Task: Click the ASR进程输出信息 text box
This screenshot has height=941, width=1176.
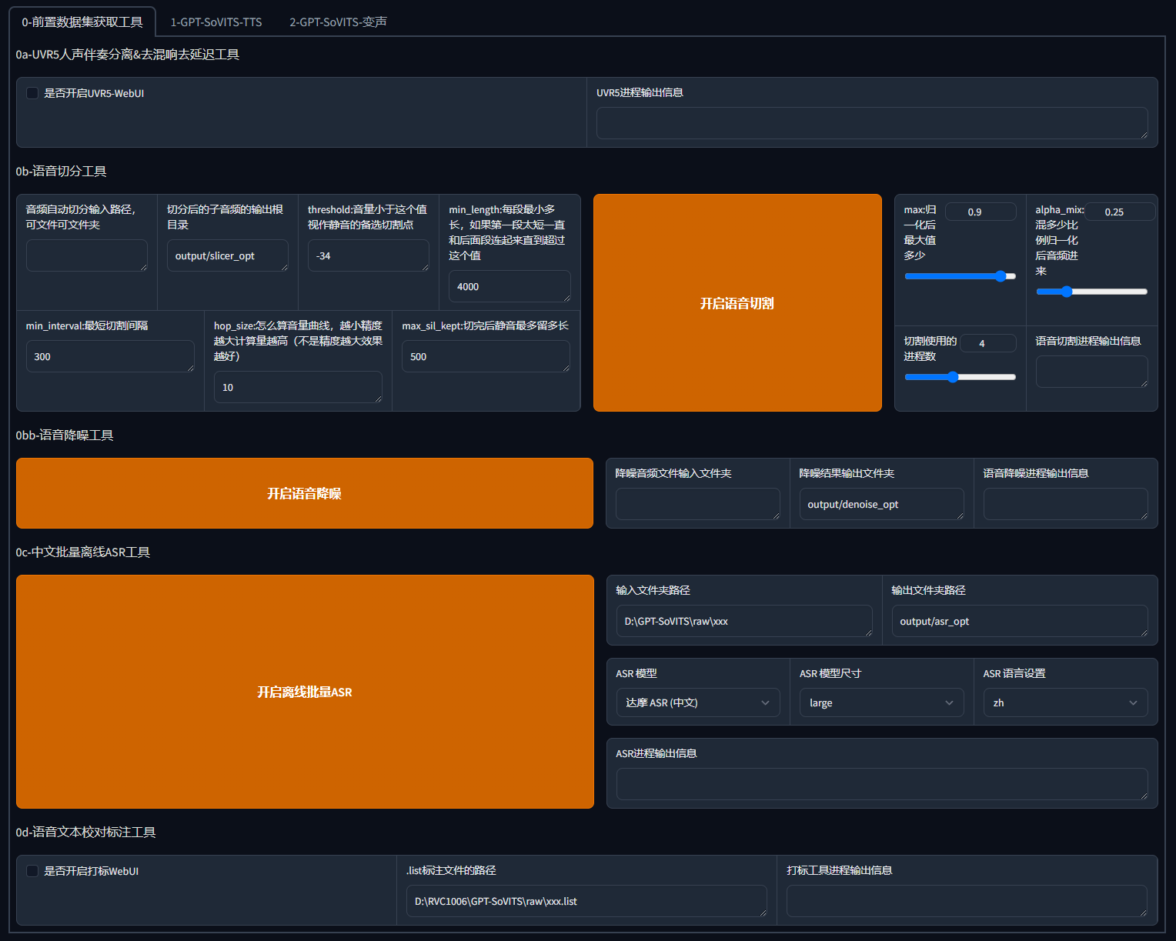Action: [882, 784]
